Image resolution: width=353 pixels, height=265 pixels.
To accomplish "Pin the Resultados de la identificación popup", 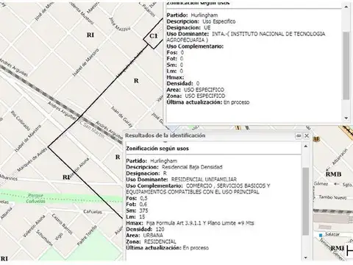I will point(299,135).
